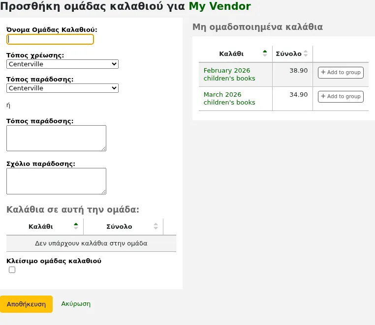The height and width of the screenshot is (325, 375).
Task: Open the Τόπος χρέωσης dropdown
Action: coord(62,64)
